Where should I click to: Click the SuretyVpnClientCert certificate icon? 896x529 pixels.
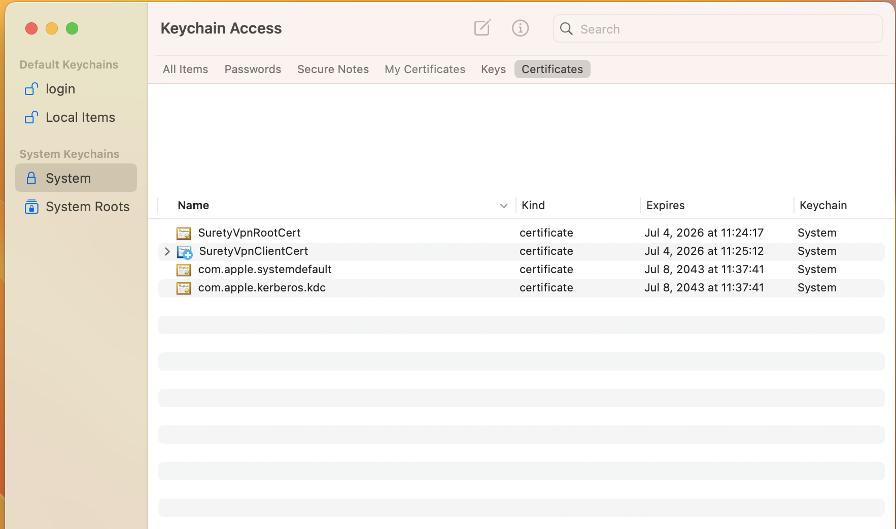pyautogui.click(x=184, y=252)
